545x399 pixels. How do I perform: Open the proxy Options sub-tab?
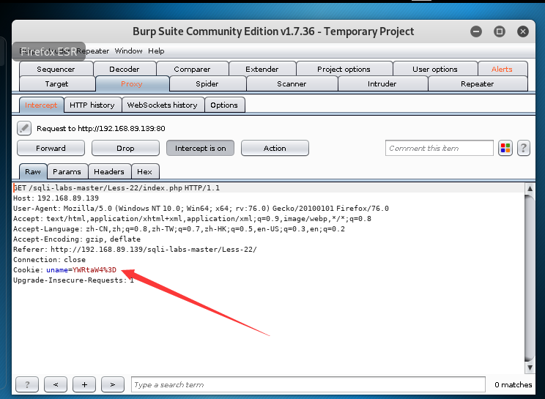tap(224, 105)
